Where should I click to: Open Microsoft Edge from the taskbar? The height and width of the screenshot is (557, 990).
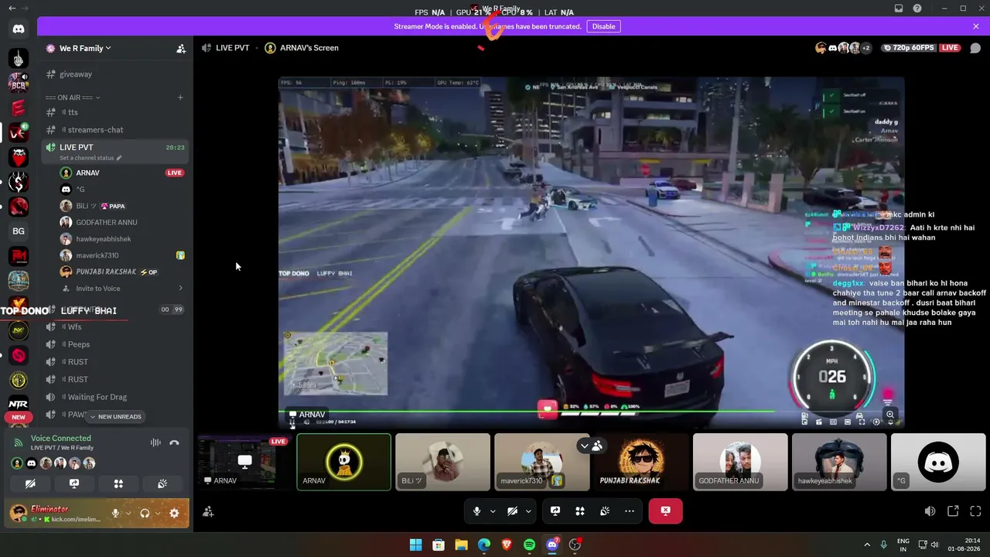tap(484, 545)
